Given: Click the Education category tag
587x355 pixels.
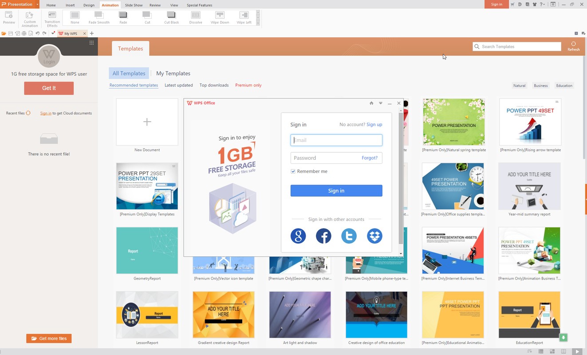Looking at the screenshot, I should point(564,86).
